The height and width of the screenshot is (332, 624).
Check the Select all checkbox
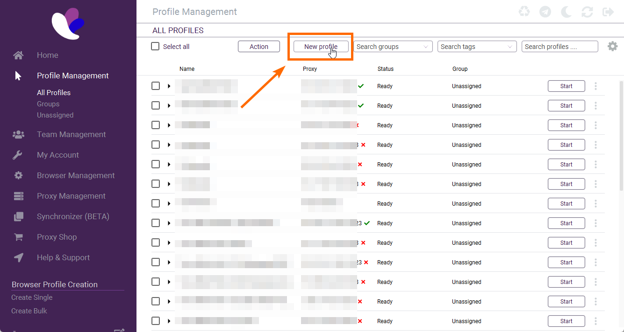click(156, 47)
